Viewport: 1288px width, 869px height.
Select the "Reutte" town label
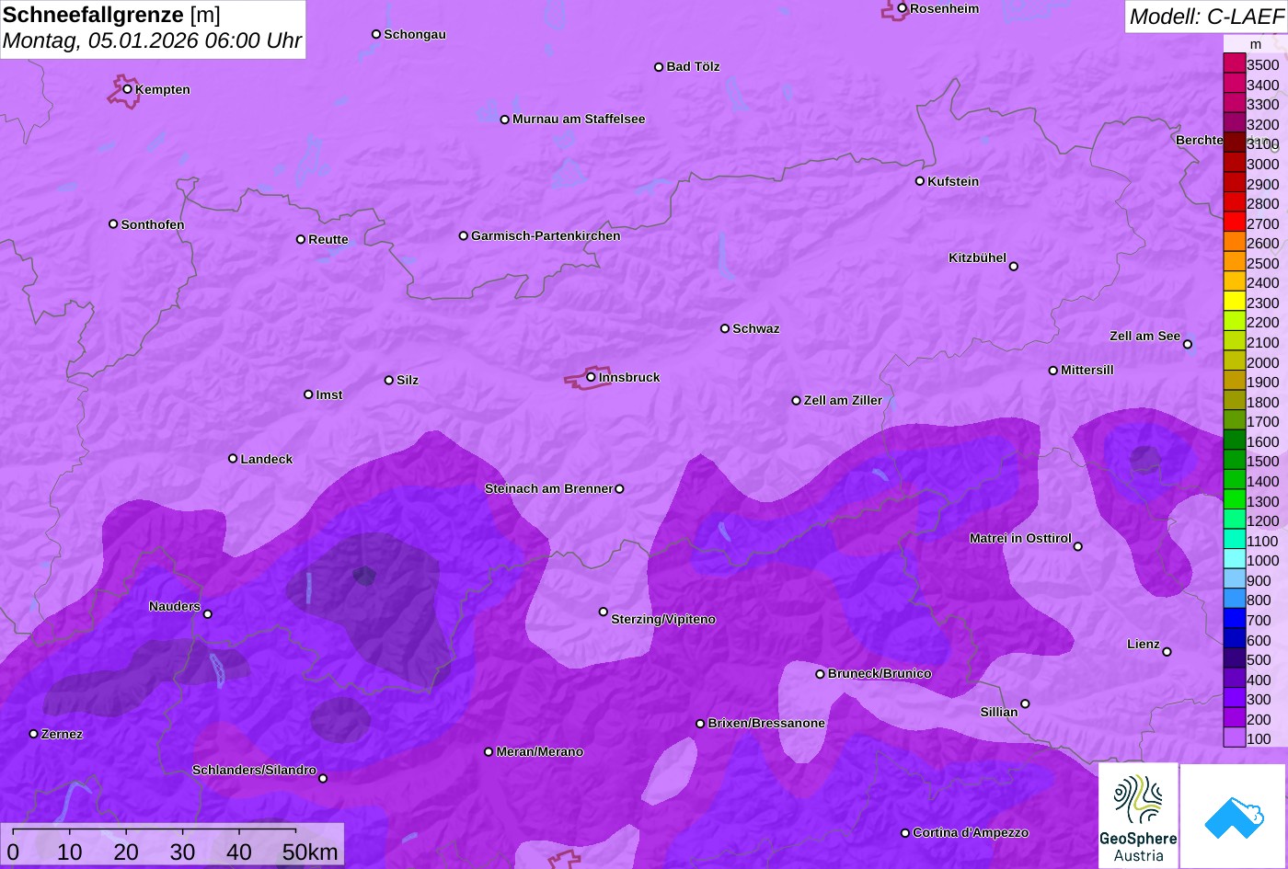click(328, 239)
